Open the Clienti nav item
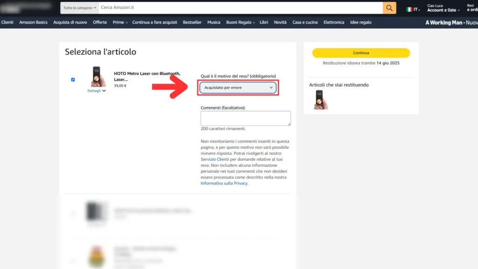478x269 pixels. tap(7, 22)
